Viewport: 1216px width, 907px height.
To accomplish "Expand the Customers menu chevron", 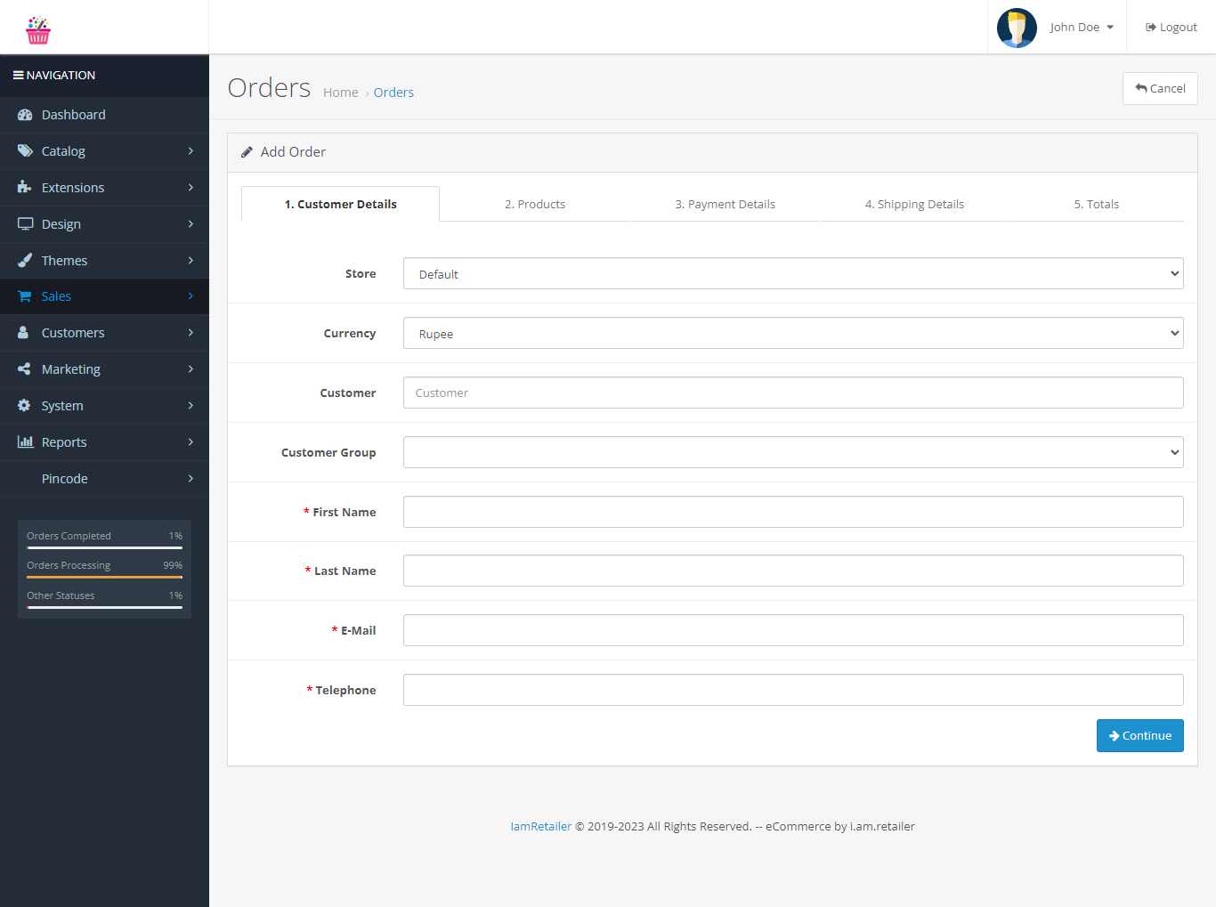I will tap(191, 333).
